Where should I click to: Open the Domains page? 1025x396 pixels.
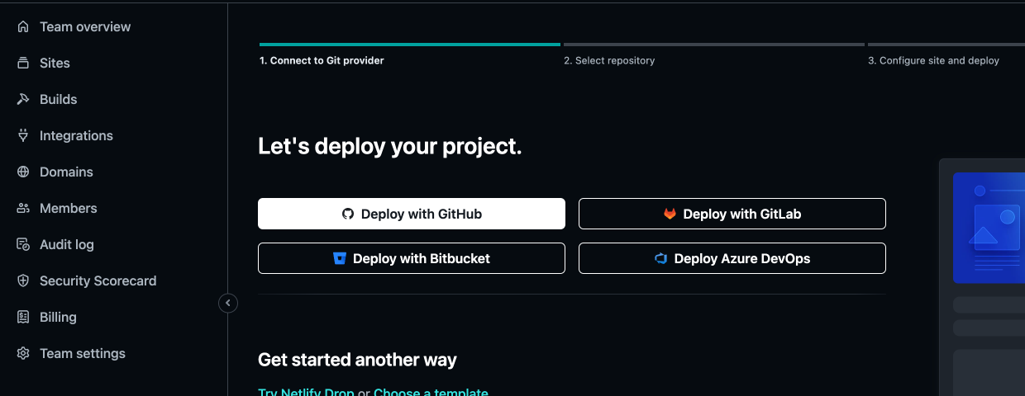pyautogui.click(x=55, y=172)
